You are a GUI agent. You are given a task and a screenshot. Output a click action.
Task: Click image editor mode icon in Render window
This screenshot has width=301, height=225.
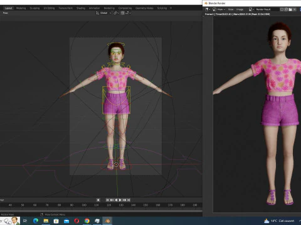point(214,9)
